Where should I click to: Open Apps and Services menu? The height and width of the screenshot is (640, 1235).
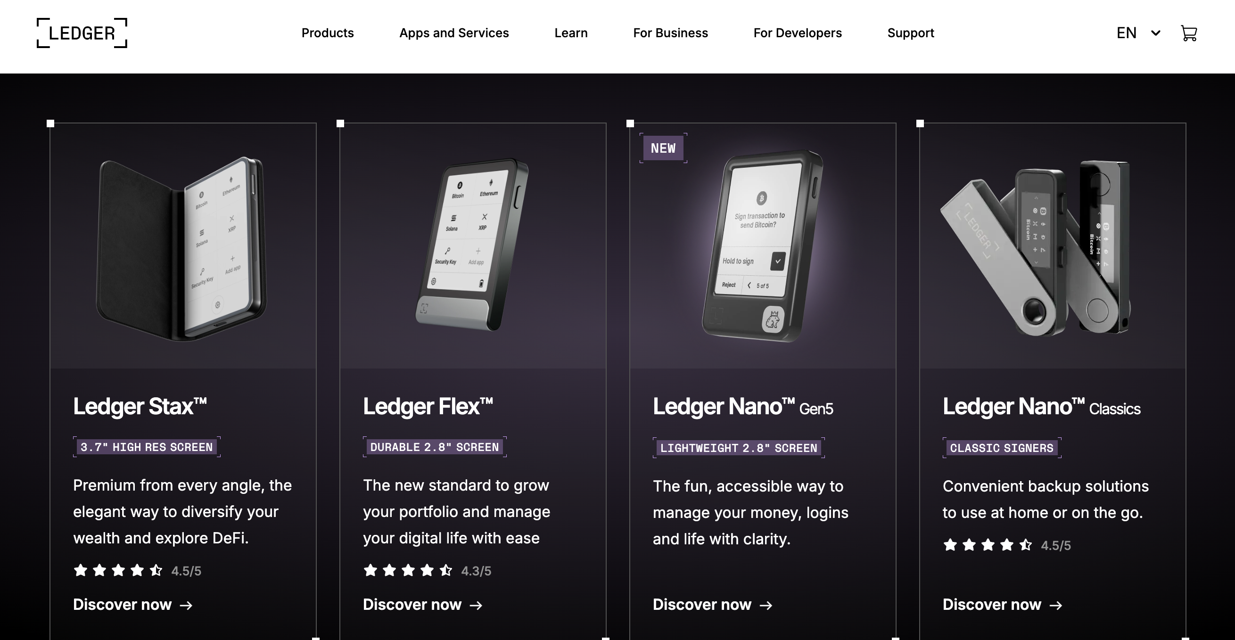(x=454, y=33)
